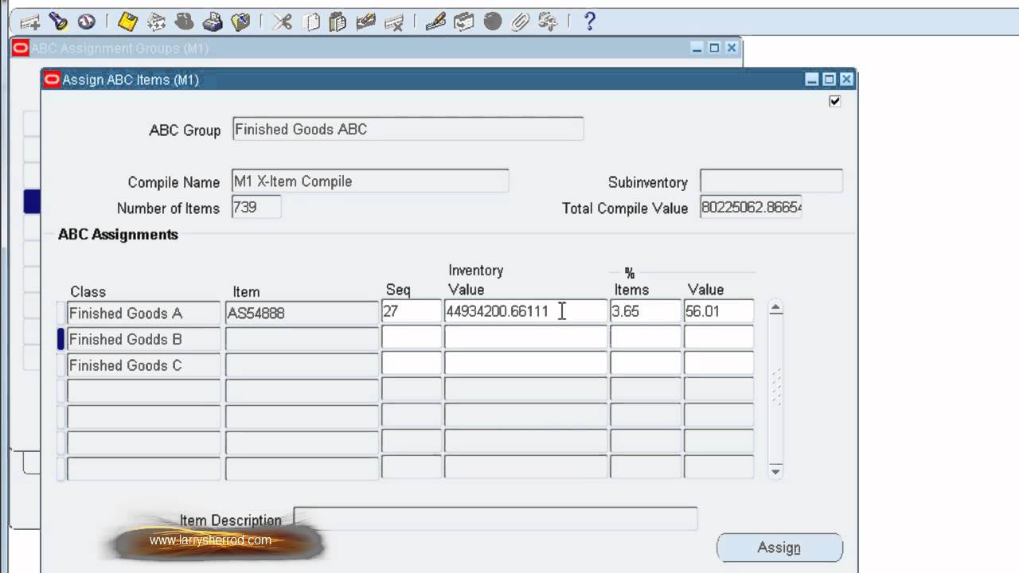The image size is (1019, 573).
Task: Close the ABC Assignment Groups window
Action: [732, 49]
